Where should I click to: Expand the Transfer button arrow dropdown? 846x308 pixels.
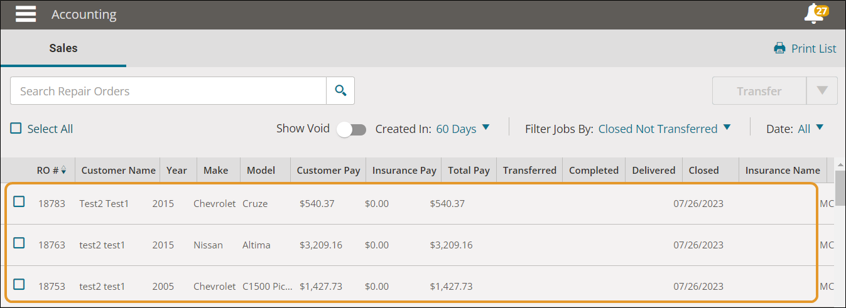point(822,91)
